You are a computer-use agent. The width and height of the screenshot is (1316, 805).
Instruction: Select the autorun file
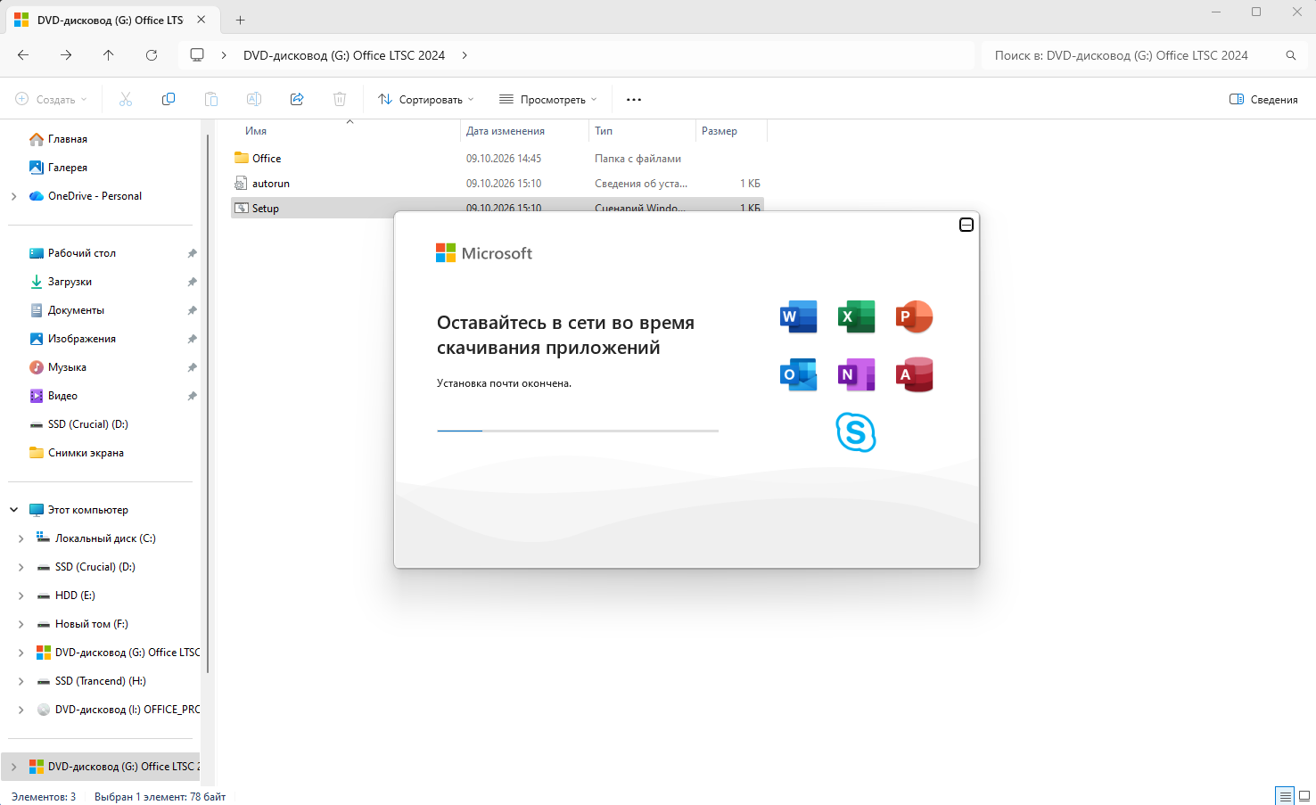[498, 183]
